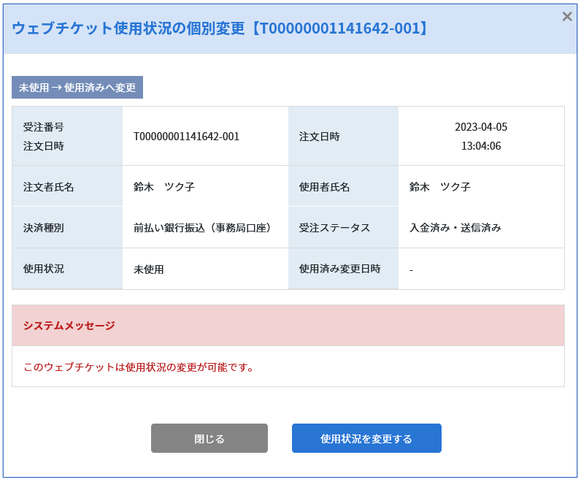Click the red message saying change is possible
581x482 pixels.
pos(139,367)
